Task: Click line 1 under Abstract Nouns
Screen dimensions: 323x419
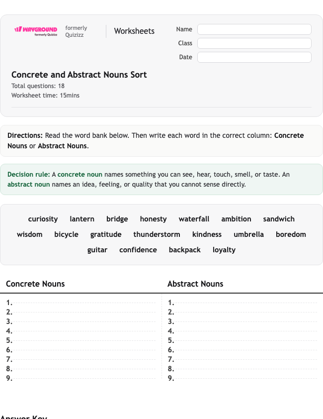Action: [x=242, y=303]
